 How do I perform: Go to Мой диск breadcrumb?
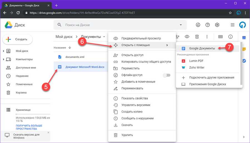[x=64, y=37]
